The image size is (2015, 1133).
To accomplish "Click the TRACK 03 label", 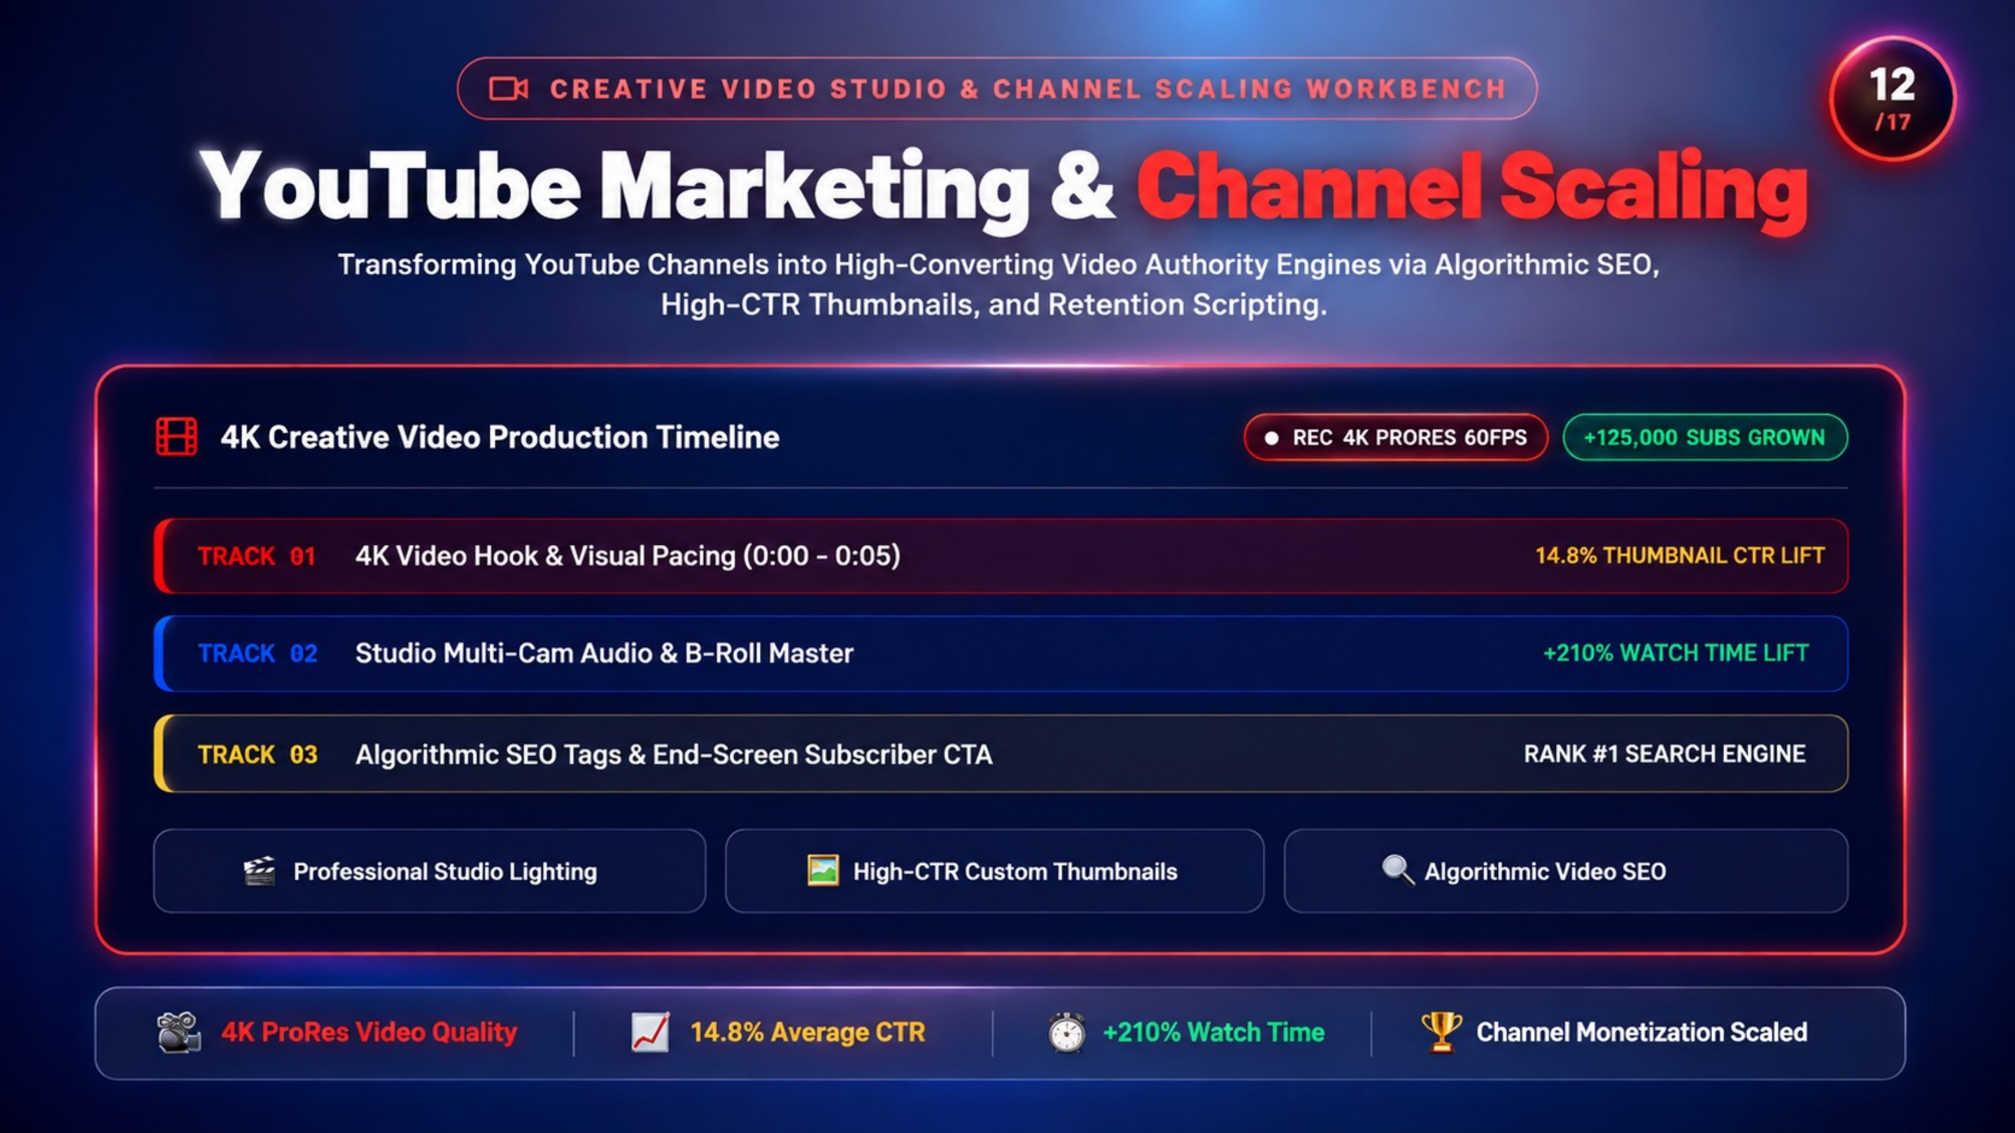I will pos(257,755).
